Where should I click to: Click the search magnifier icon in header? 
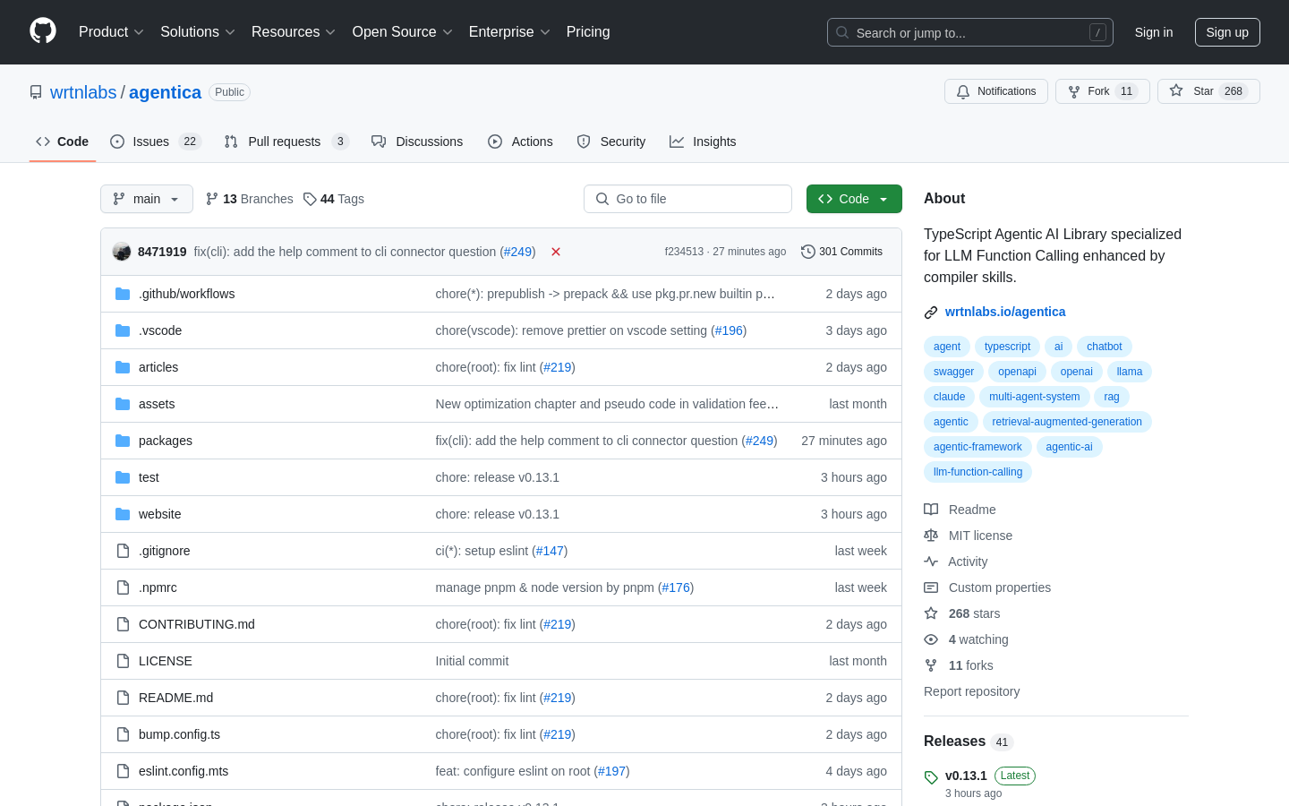(842, 32)
